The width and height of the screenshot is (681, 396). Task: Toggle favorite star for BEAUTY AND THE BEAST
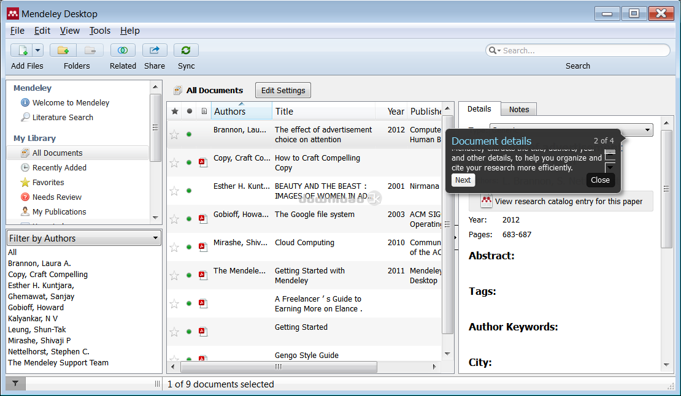174,191
